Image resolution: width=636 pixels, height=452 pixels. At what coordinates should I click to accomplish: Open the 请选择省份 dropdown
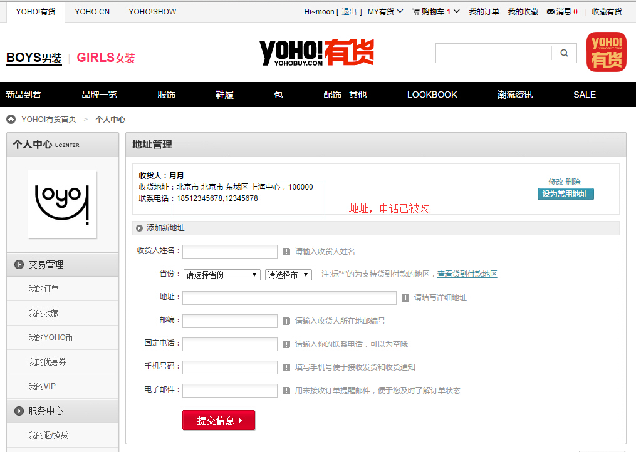[x=222, y=275]
